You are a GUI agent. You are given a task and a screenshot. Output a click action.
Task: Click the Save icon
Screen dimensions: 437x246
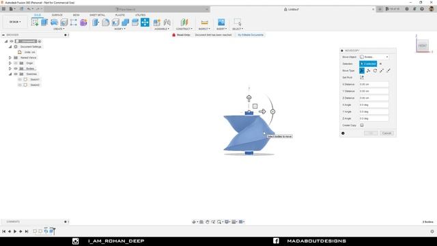click(21, 9)
